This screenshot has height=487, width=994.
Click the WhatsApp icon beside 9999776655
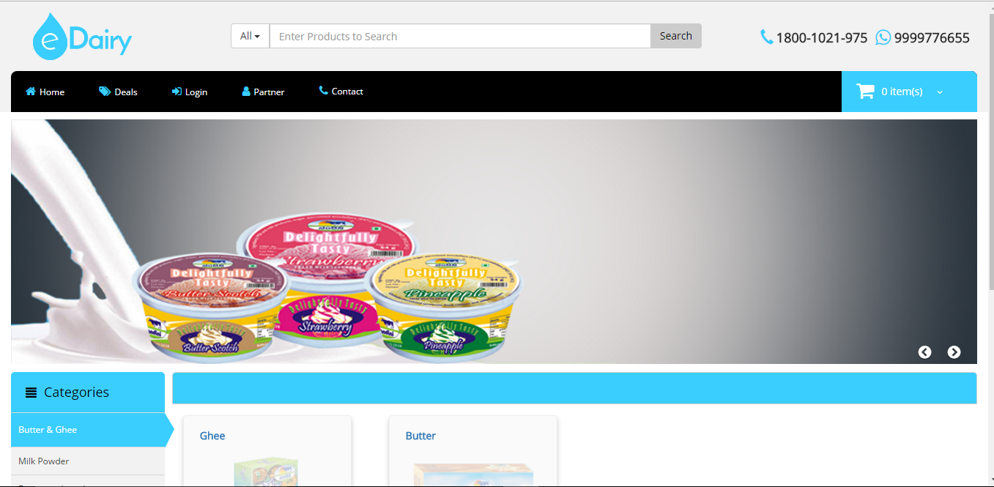883,37
